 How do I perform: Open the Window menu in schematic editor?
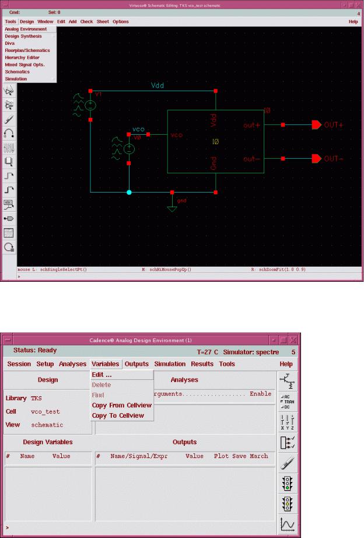[x=45, y=21]
